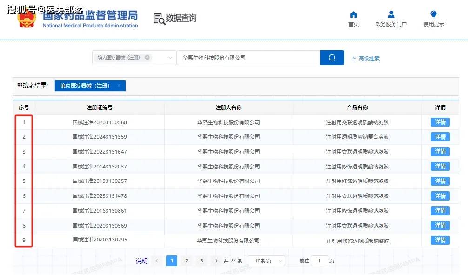
Task: Open 详情 for 国械注准20223131647
Action: [440, 152]
